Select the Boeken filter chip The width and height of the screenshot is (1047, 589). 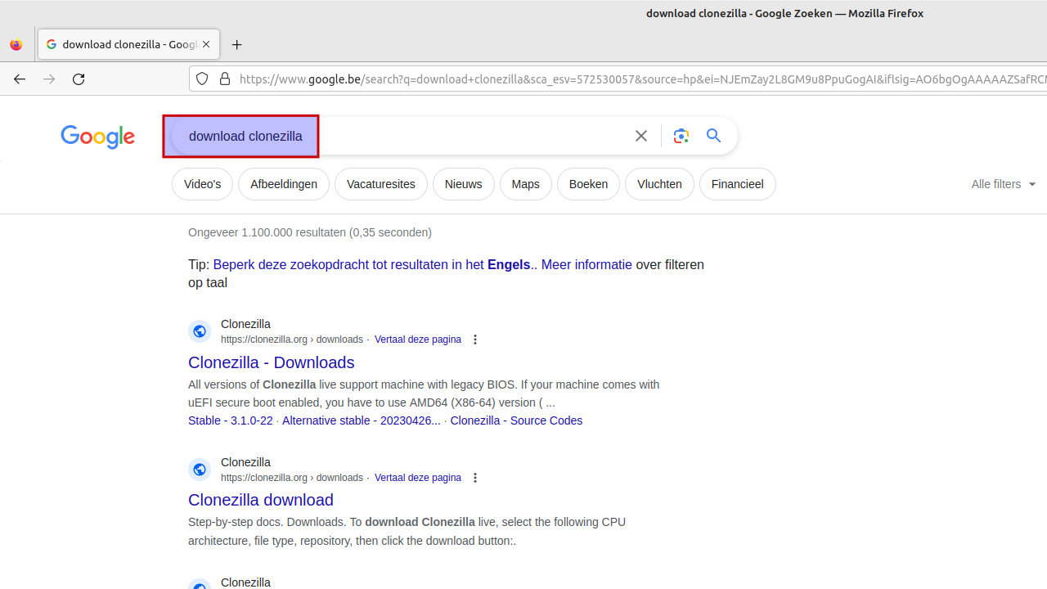click(x=589, y=184)
